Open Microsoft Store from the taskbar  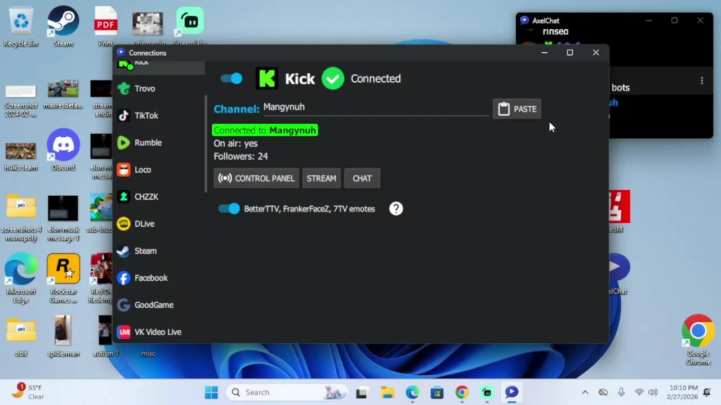pyautogui.click(x=437, y=392)
